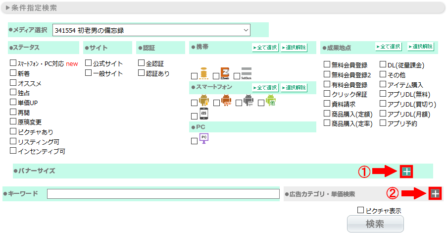
Task: Tick the アイテム購入 checkbox
Action: (x=383, y=84)
